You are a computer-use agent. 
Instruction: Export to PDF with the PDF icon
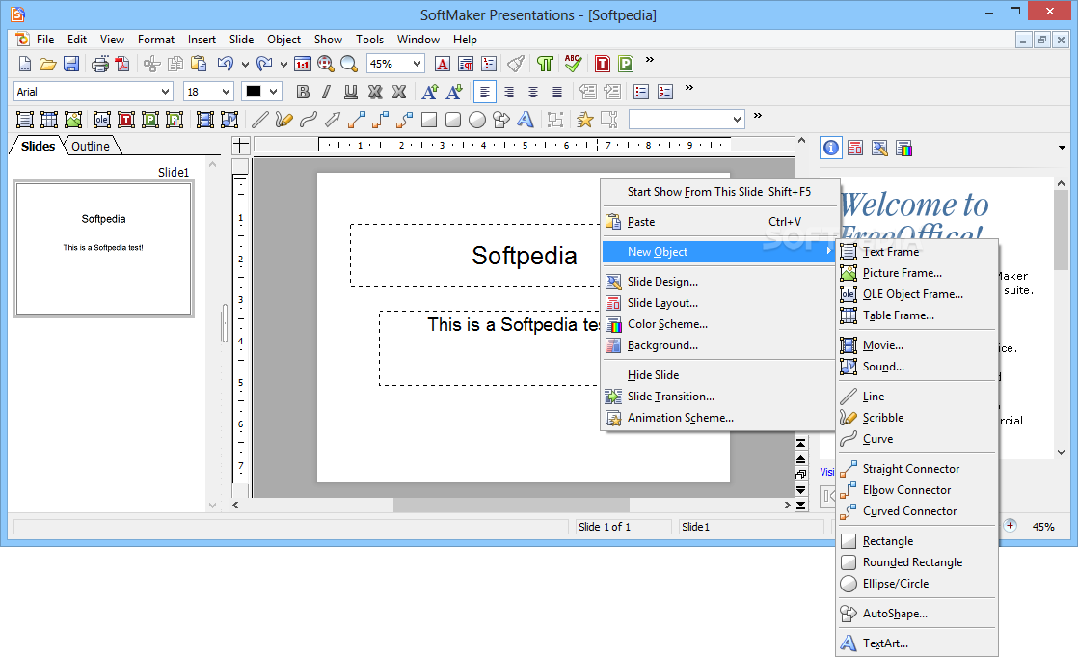122,64
